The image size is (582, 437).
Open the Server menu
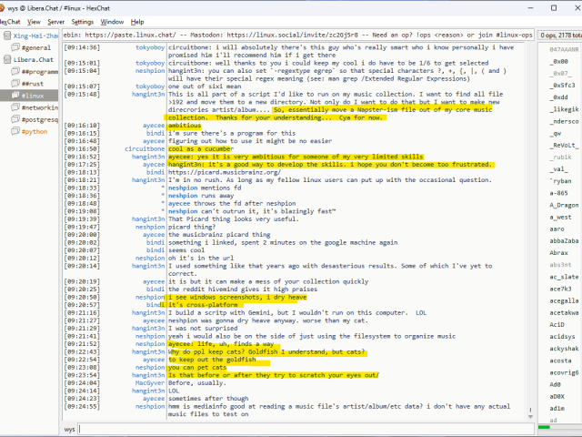tap(56, 21)
